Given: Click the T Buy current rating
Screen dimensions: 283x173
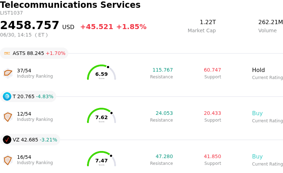Looking at the screenshot, I should point(258,113).
